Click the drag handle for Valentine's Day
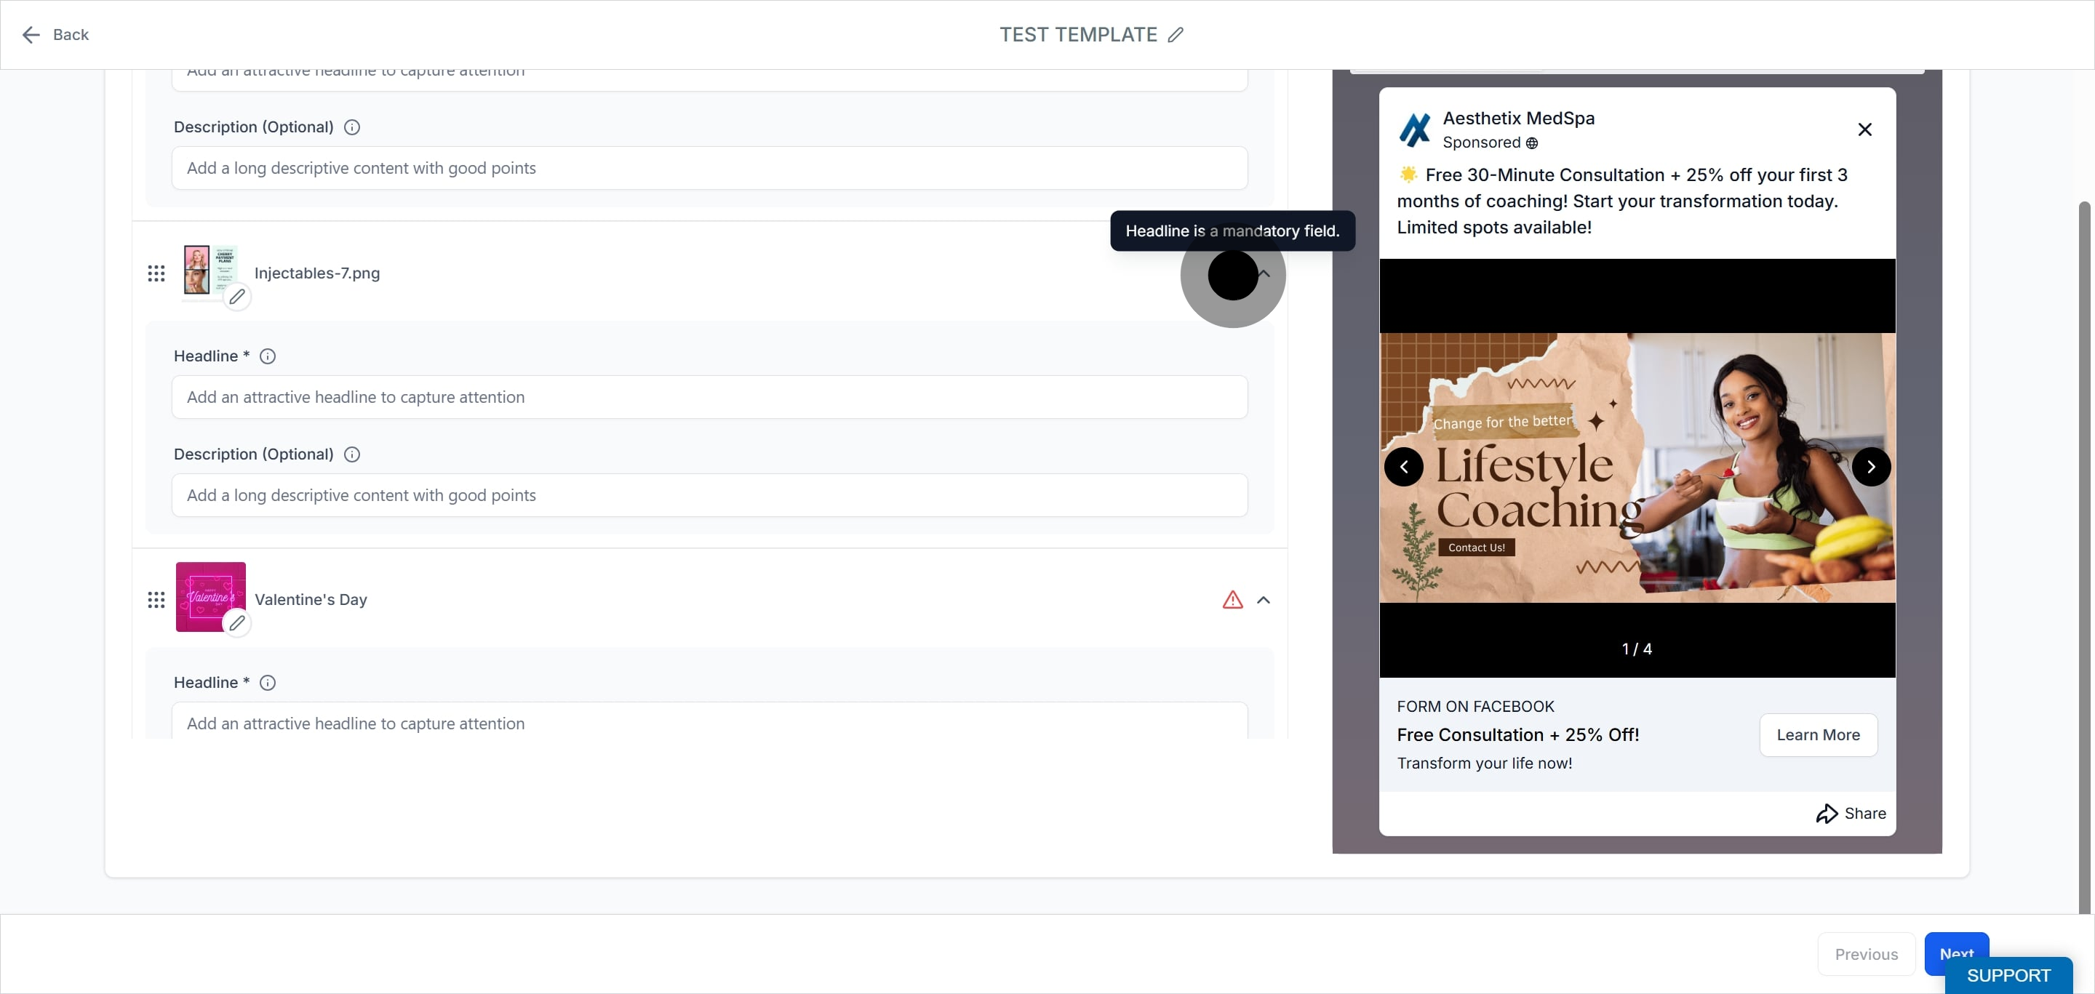 point(156,601)
